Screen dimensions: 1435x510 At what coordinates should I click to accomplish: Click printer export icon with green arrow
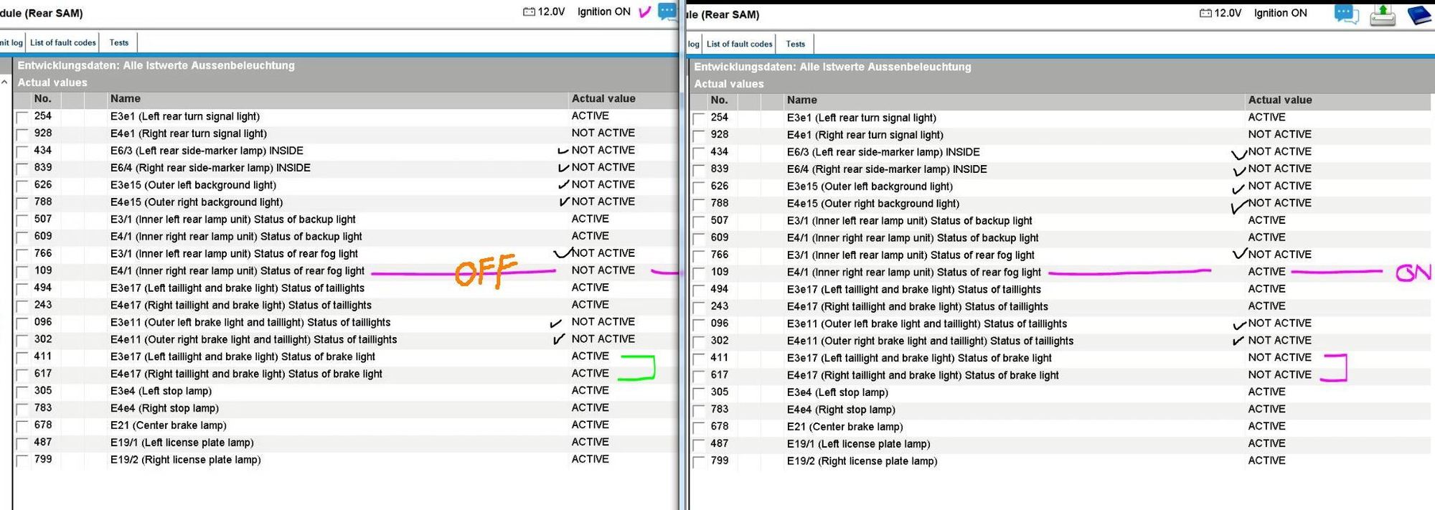point(1382,15)
